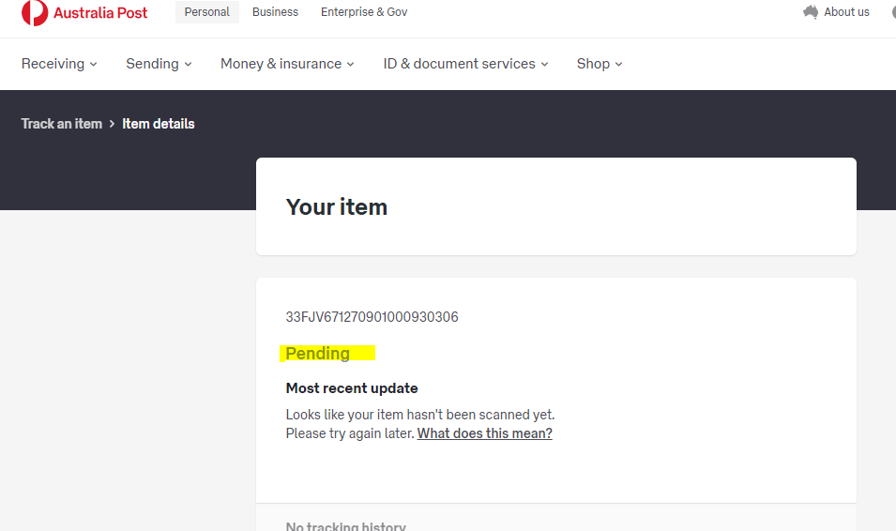The height and width of the screenshot is (531, 896).
Task: Go to the Enterprise & Gov tab
Action: pyautogui.click(x=364, y=12)
